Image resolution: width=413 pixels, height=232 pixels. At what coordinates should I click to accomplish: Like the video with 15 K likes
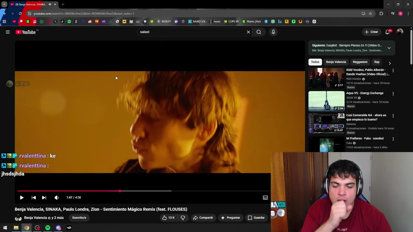pyautogui.click(x=168, y=218)
